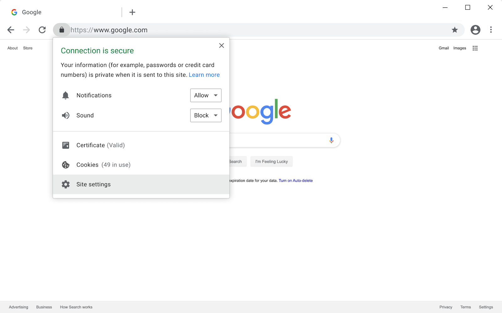Open the About link
Image resolution: width=502 pixels, height=313 pixels.
coord(13,48)
